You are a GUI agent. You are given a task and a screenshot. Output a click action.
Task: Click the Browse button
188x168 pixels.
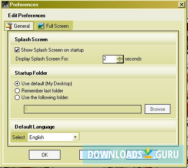[157, 109]
